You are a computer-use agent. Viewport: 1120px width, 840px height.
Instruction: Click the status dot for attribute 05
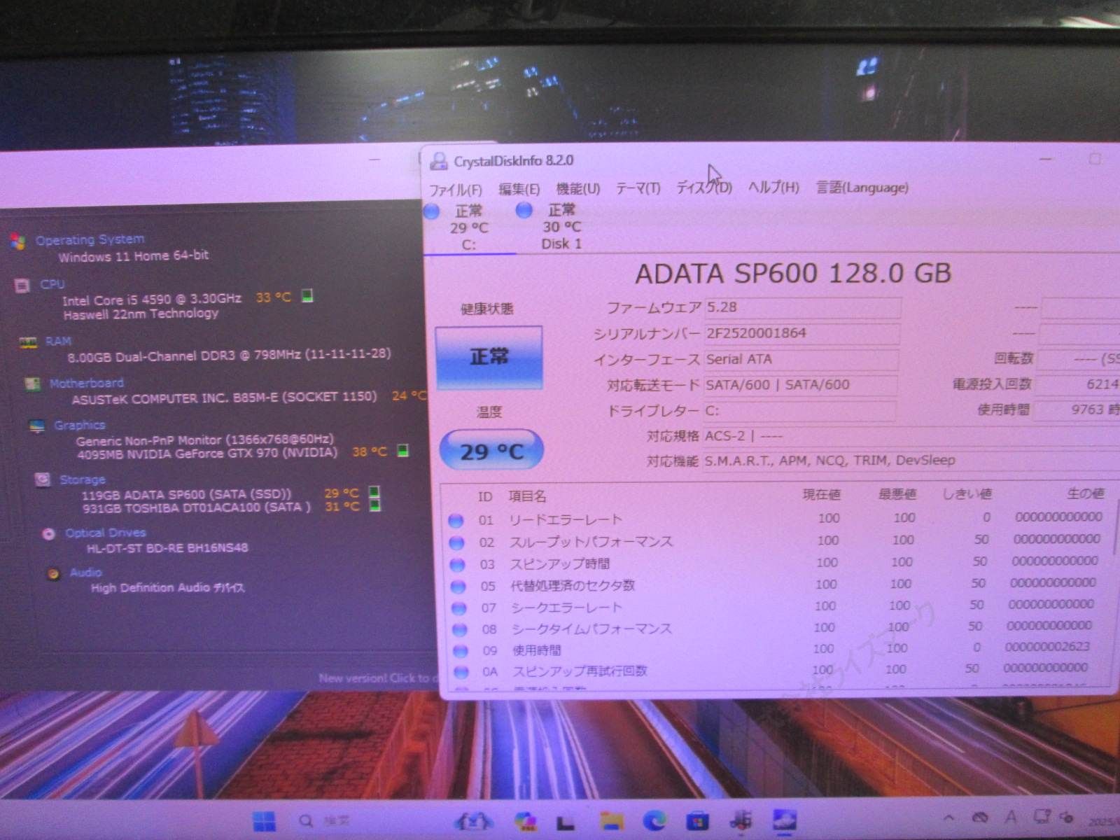point(458,586)
